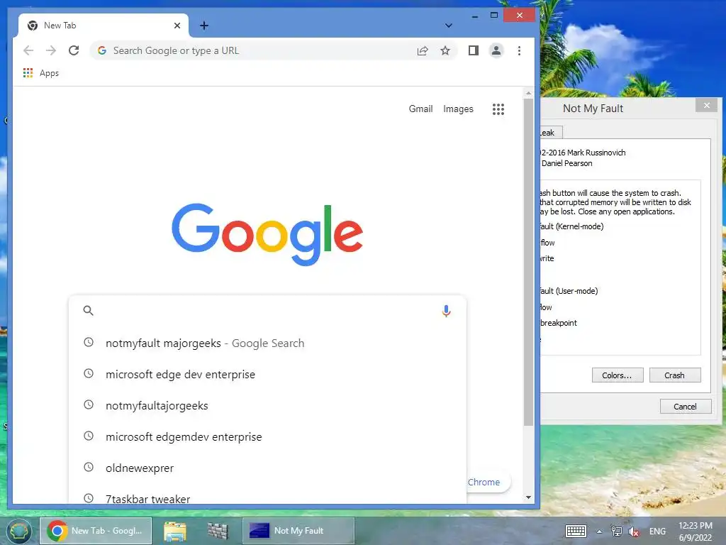The height and width of the screenshot is (545, 726).
Task: Open the taskbar clock 12:23 PM
Action: [695, 531]
